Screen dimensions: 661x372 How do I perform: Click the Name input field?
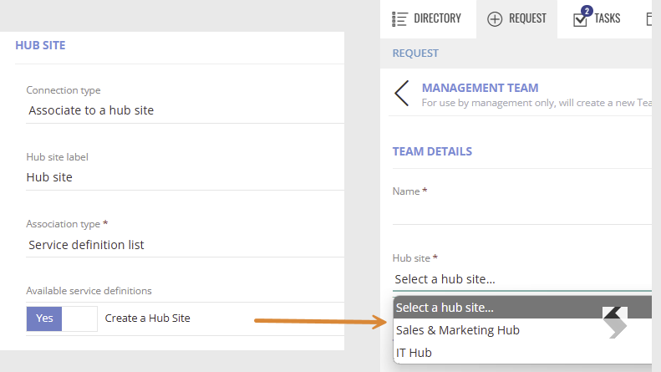tap(522, 212)
